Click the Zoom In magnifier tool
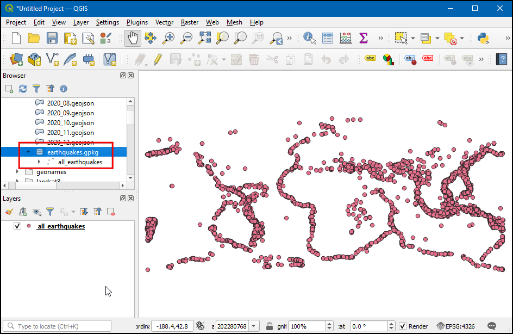Screen dimensions: 513x334 pyautogui.click(x=169, y=38)
